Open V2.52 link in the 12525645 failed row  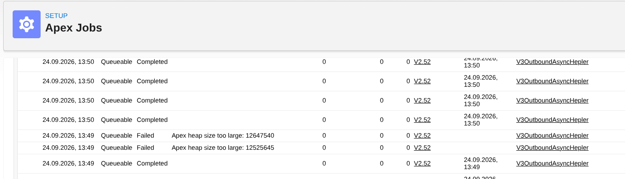pyautogui.click(x=422, y=148)
